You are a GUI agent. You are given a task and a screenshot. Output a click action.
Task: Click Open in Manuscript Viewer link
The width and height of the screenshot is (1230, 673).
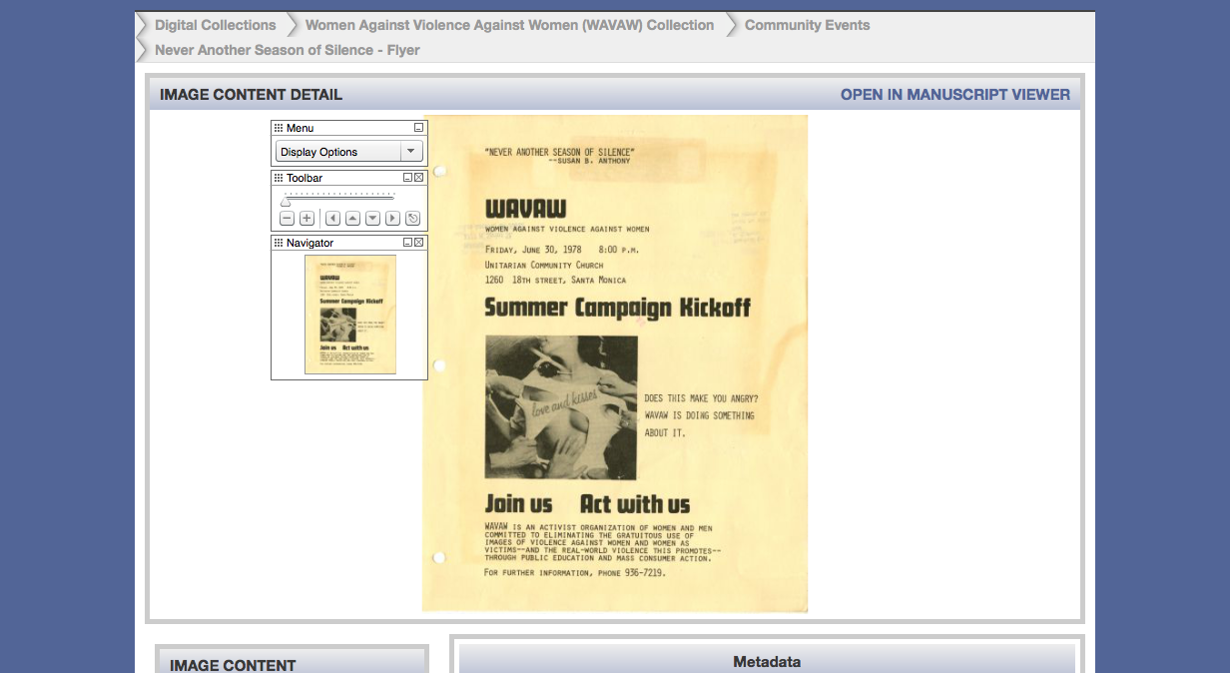pyautogui.click(x=954, y=95)
